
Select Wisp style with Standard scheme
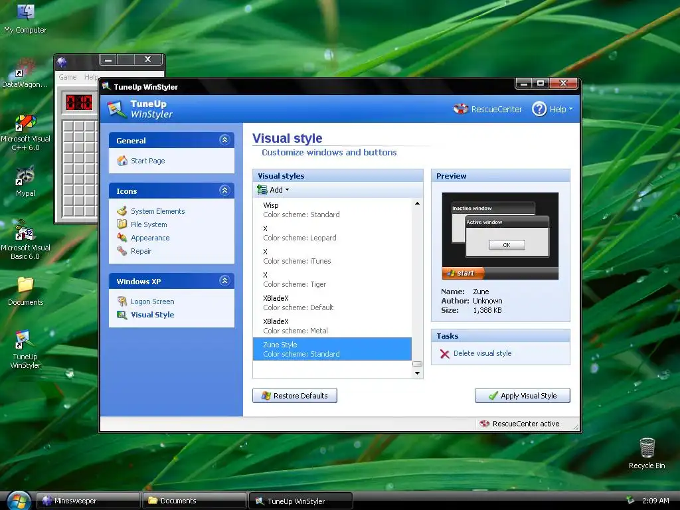point(332,210)
